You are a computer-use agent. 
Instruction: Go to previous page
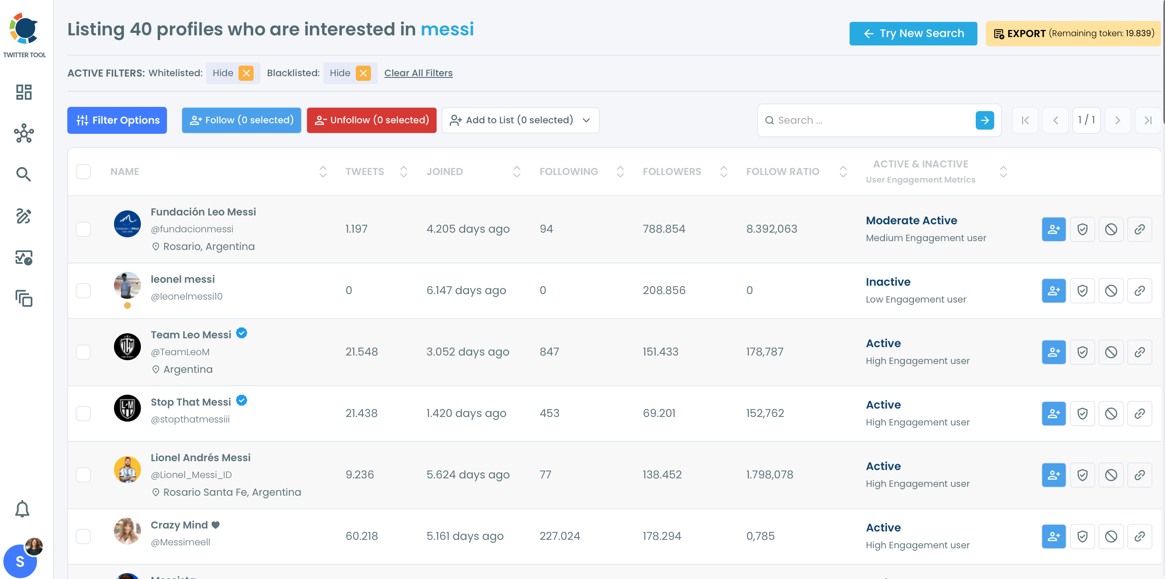point(1056,120)
